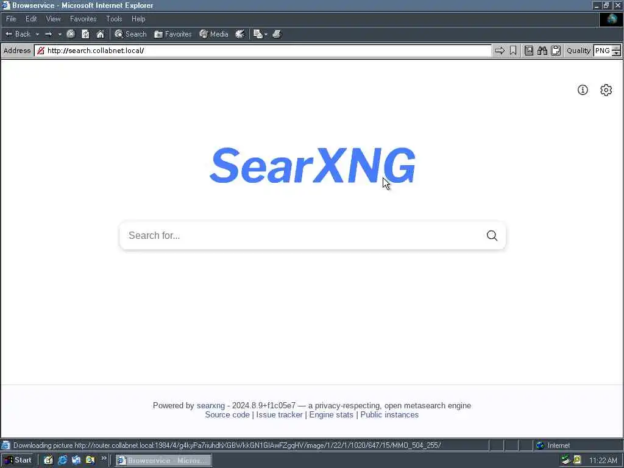Screen dimensions: 624x468
Task: Open Find with the binoculars icon
Action: 542,51
